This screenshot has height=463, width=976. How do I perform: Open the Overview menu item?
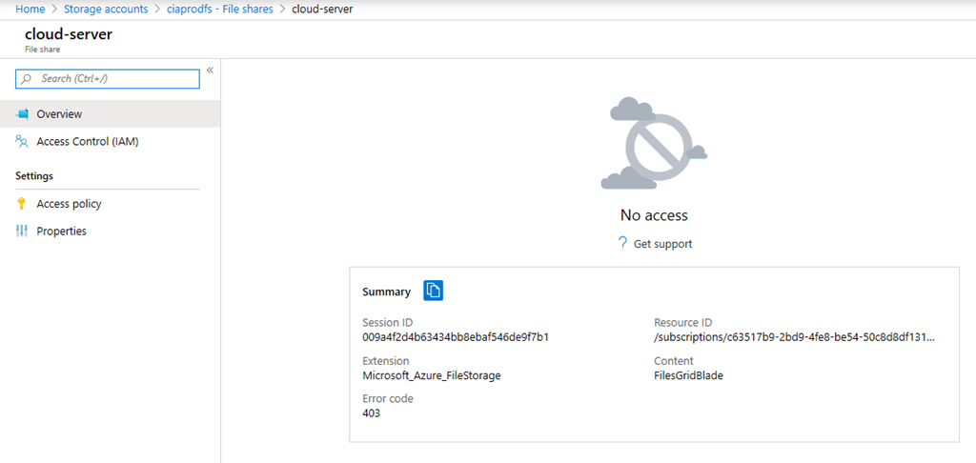(59, 114)
